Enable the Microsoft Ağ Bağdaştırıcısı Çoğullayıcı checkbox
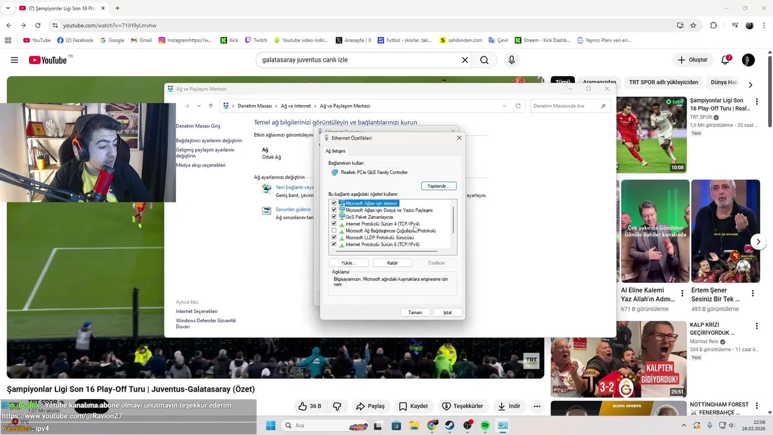This screenshot has height=435, width=773. (x=334, y=231)
